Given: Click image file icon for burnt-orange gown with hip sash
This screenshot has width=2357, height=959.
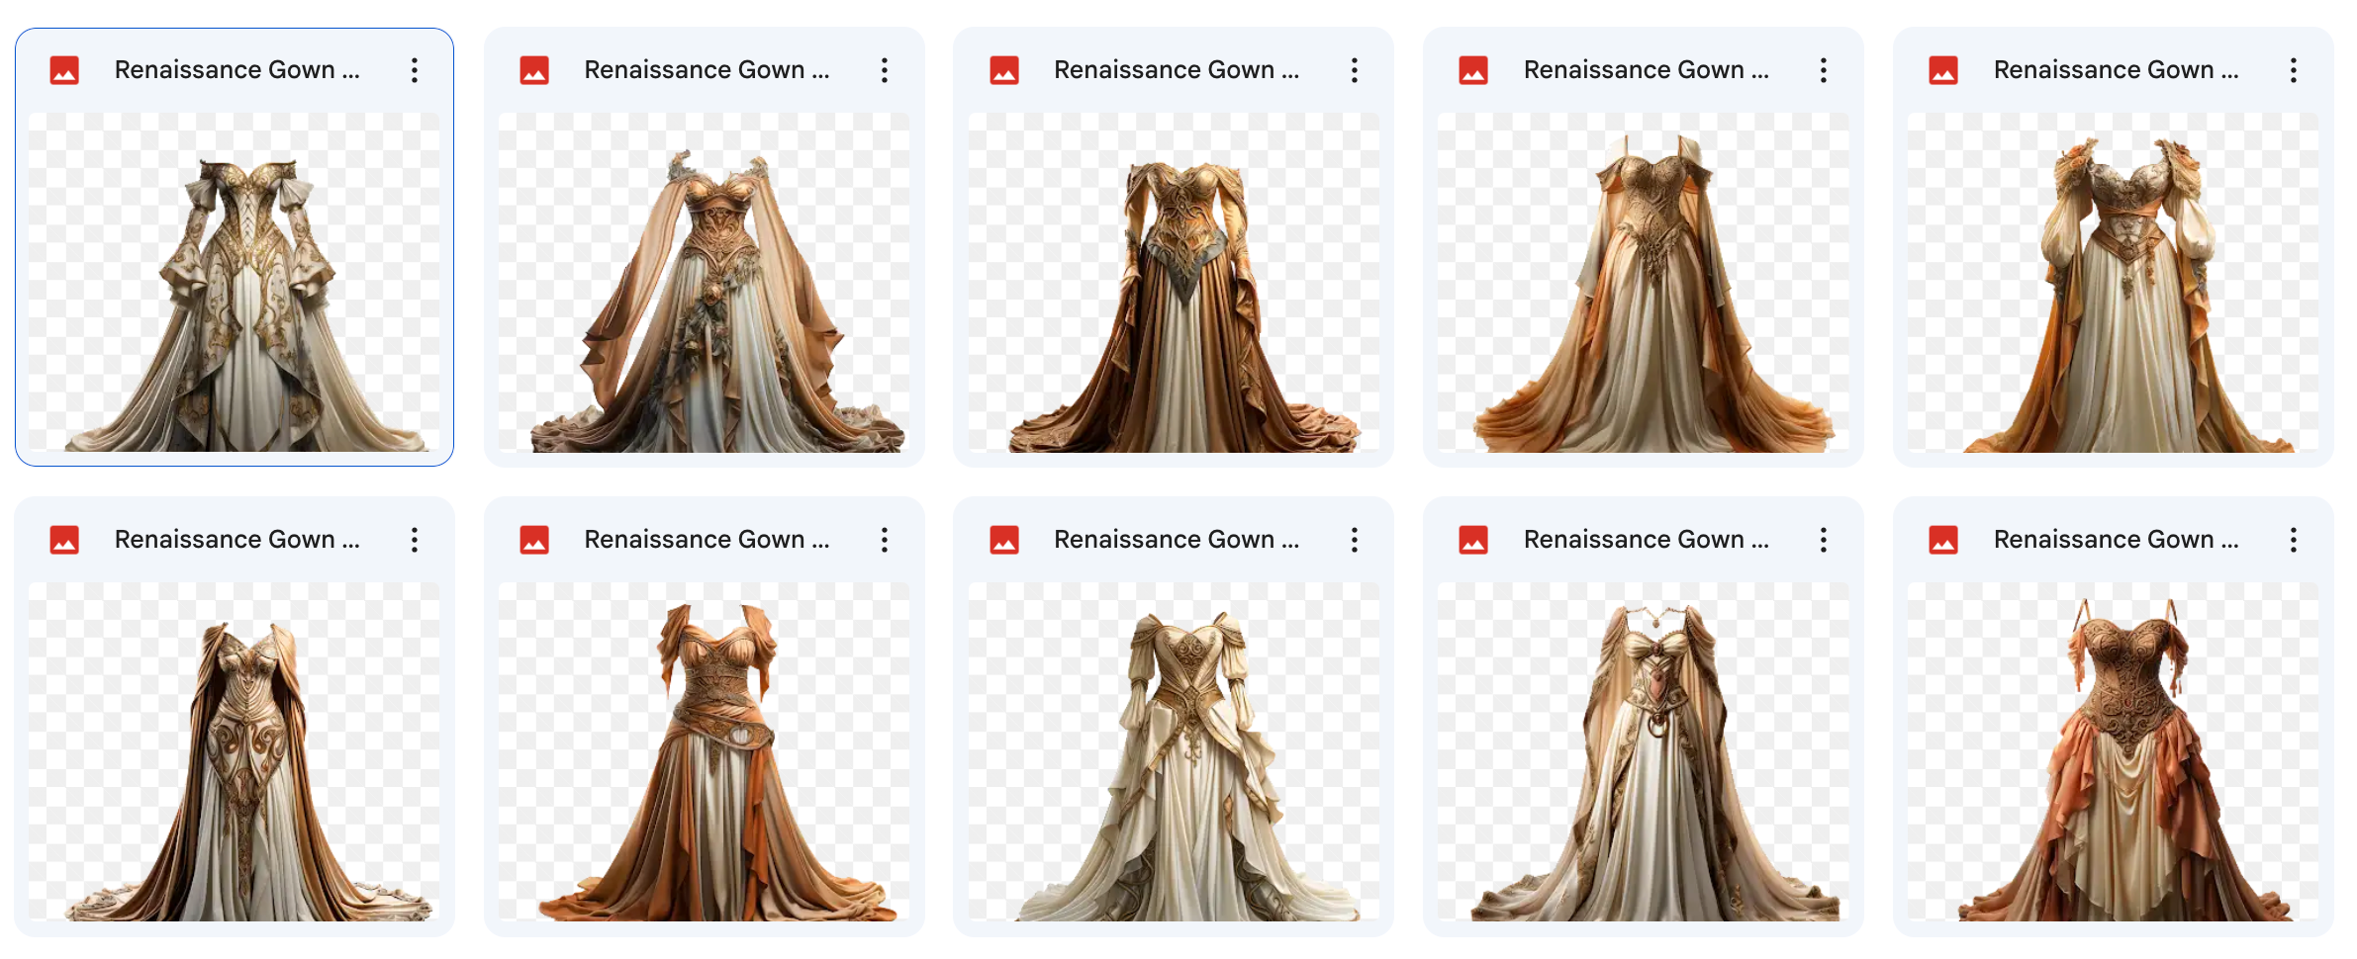Looking at the screenshot, I should point(534,540).
